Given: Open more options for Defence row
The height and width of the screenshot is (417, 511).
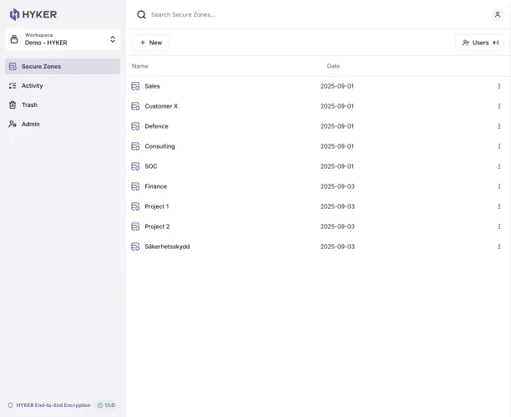Looking at the screenshot, I should (499, 126).
